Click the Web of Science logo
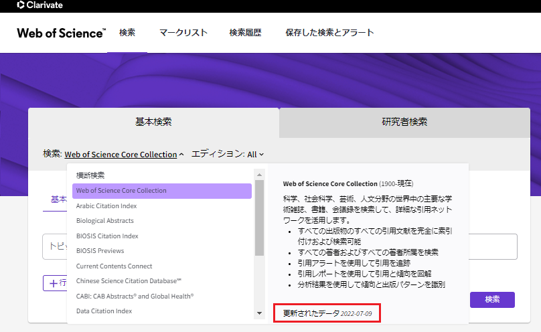 pos(62,33)
